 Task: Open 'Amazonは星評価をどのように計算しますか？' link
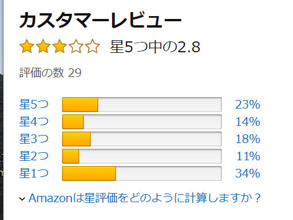click(x=145, y=198)
